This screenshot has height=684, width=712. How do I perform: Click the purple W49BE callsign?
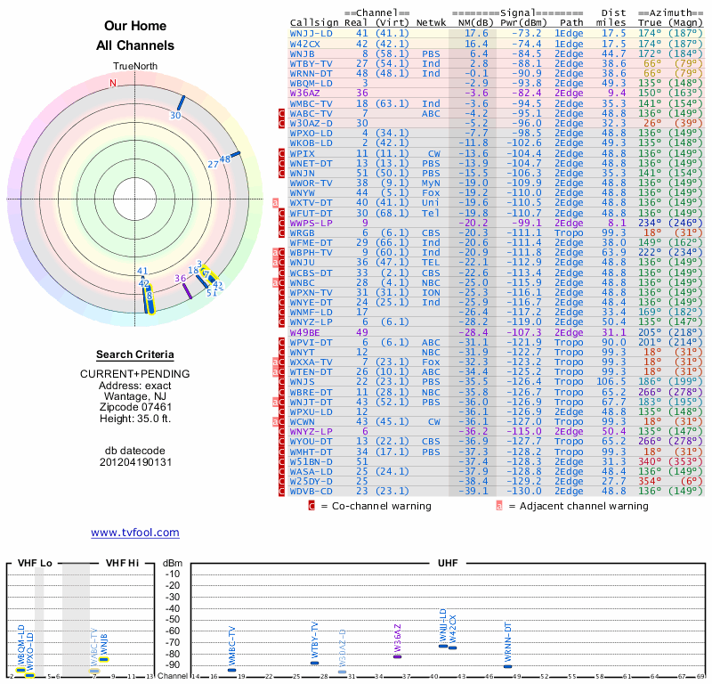coord(303,331)
